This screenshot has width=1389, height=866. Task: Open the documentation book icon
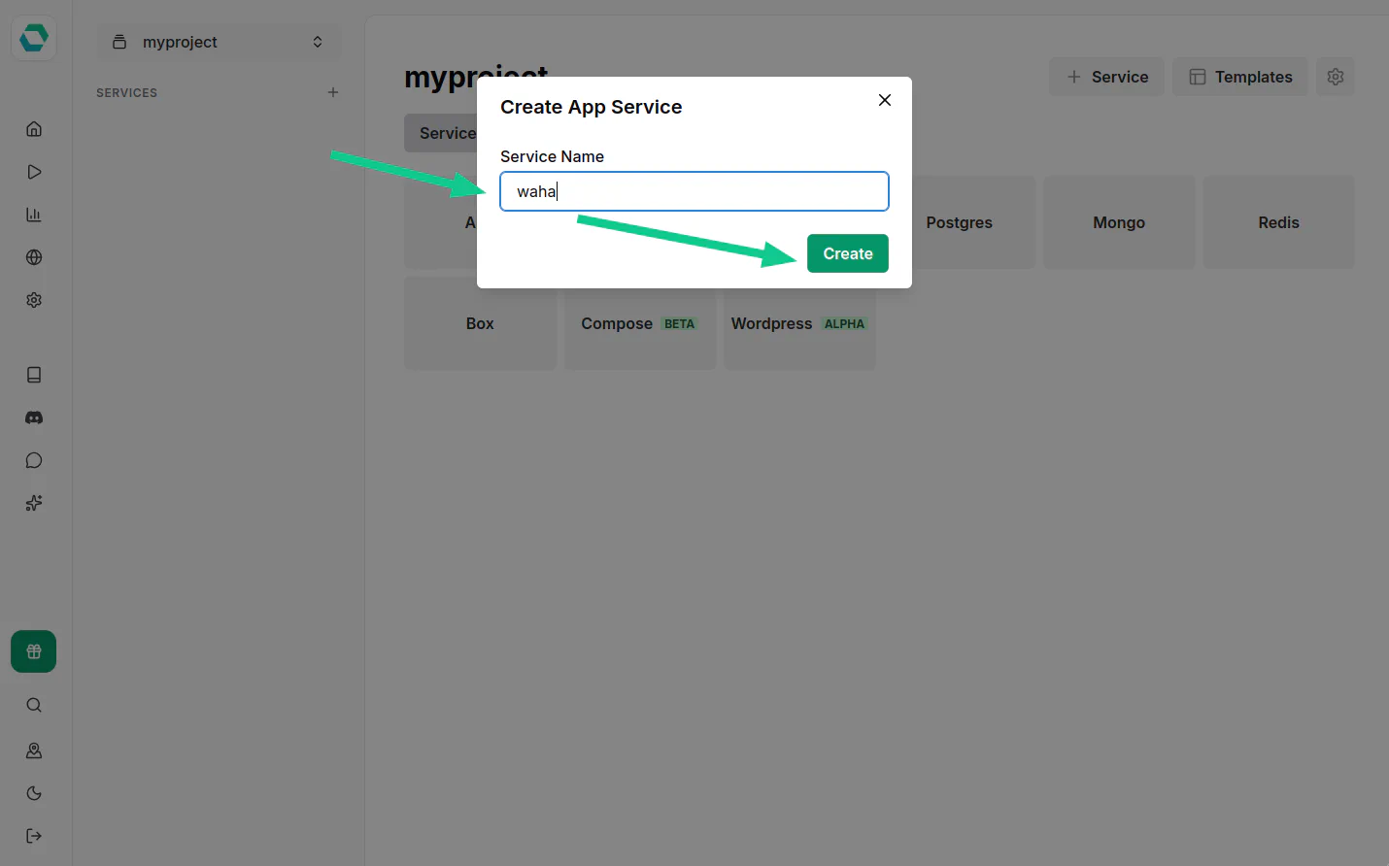point(34,375)
